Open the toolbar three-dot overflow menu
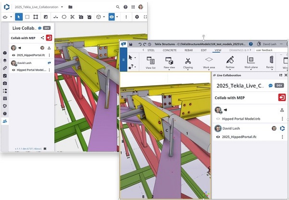This screenshot has width=289, height=200. [x=126, y=17]
